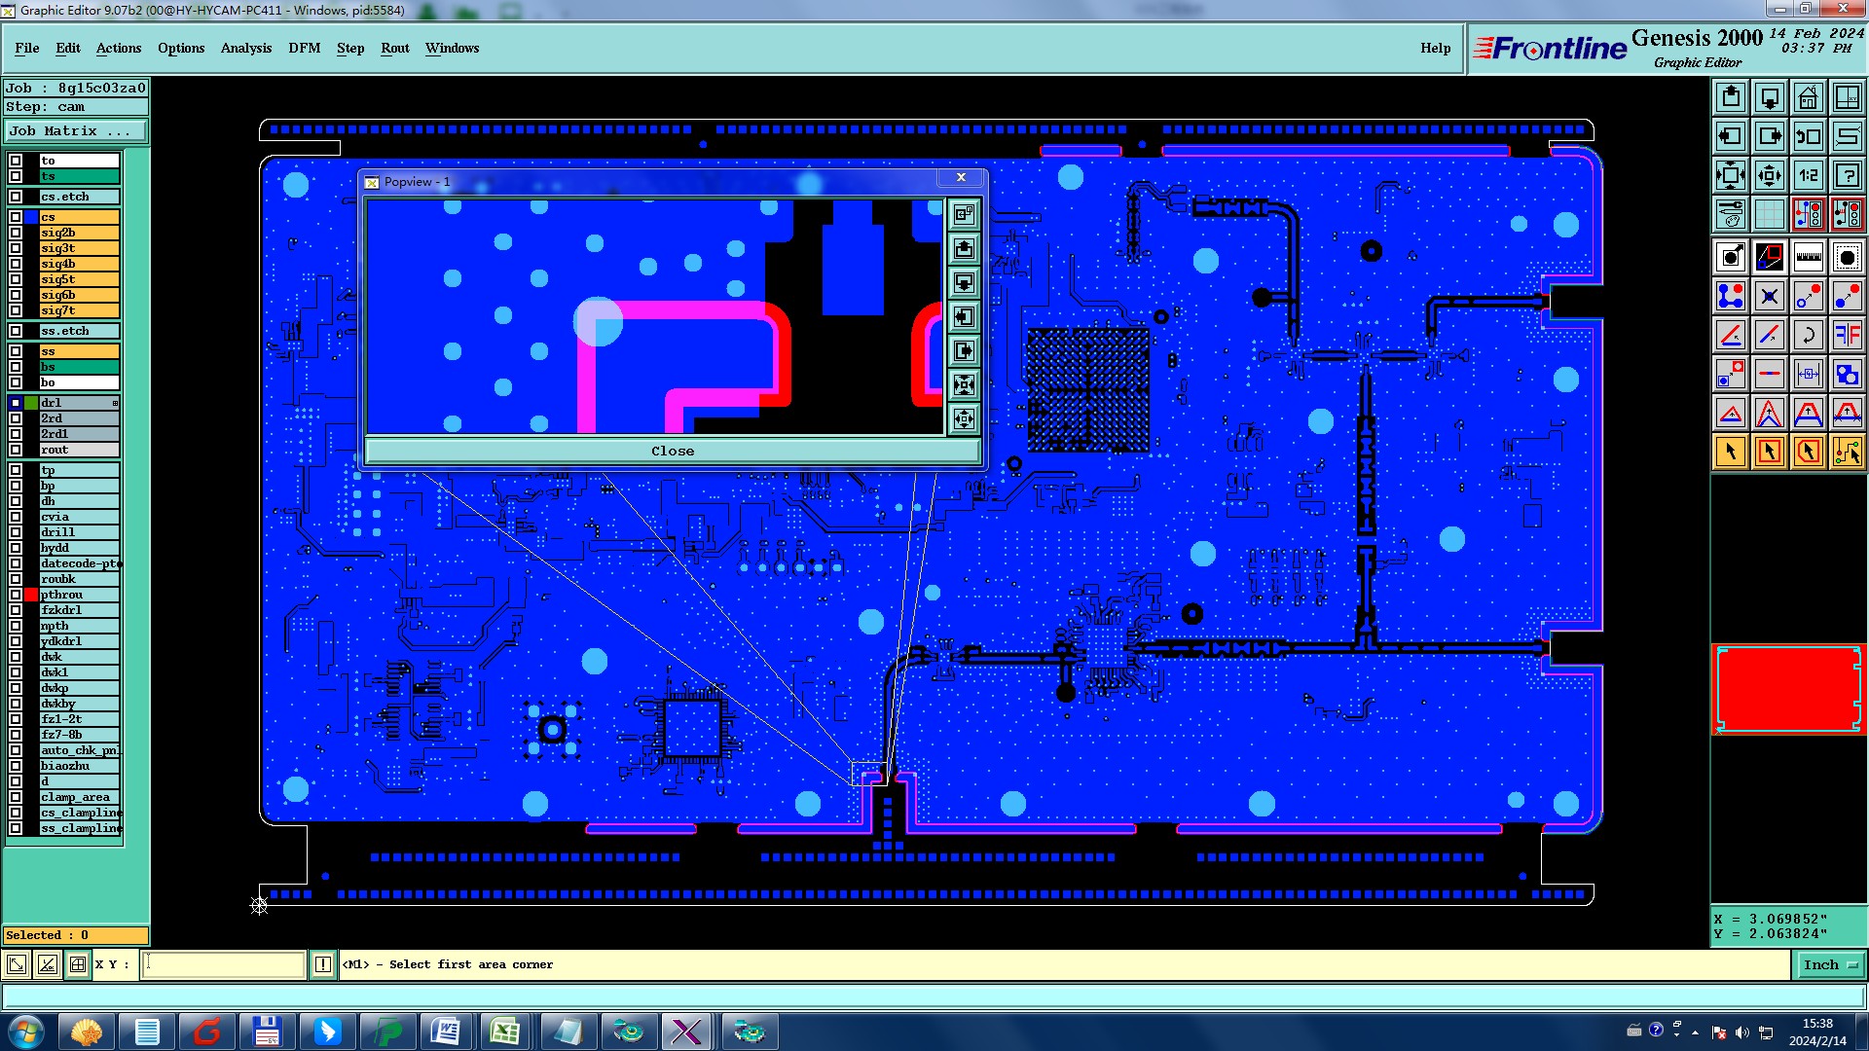This screenshot has height=1051, width=1869.
Task: Click the 1:2 zoom scale icon
Action: pos(1808,175)
